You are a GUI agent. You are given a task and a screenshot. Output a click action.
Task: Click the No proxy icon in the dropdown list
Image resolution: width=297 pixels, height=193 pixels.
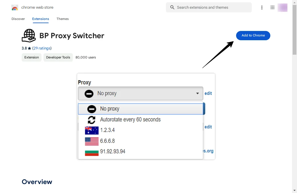pos(91,109)
